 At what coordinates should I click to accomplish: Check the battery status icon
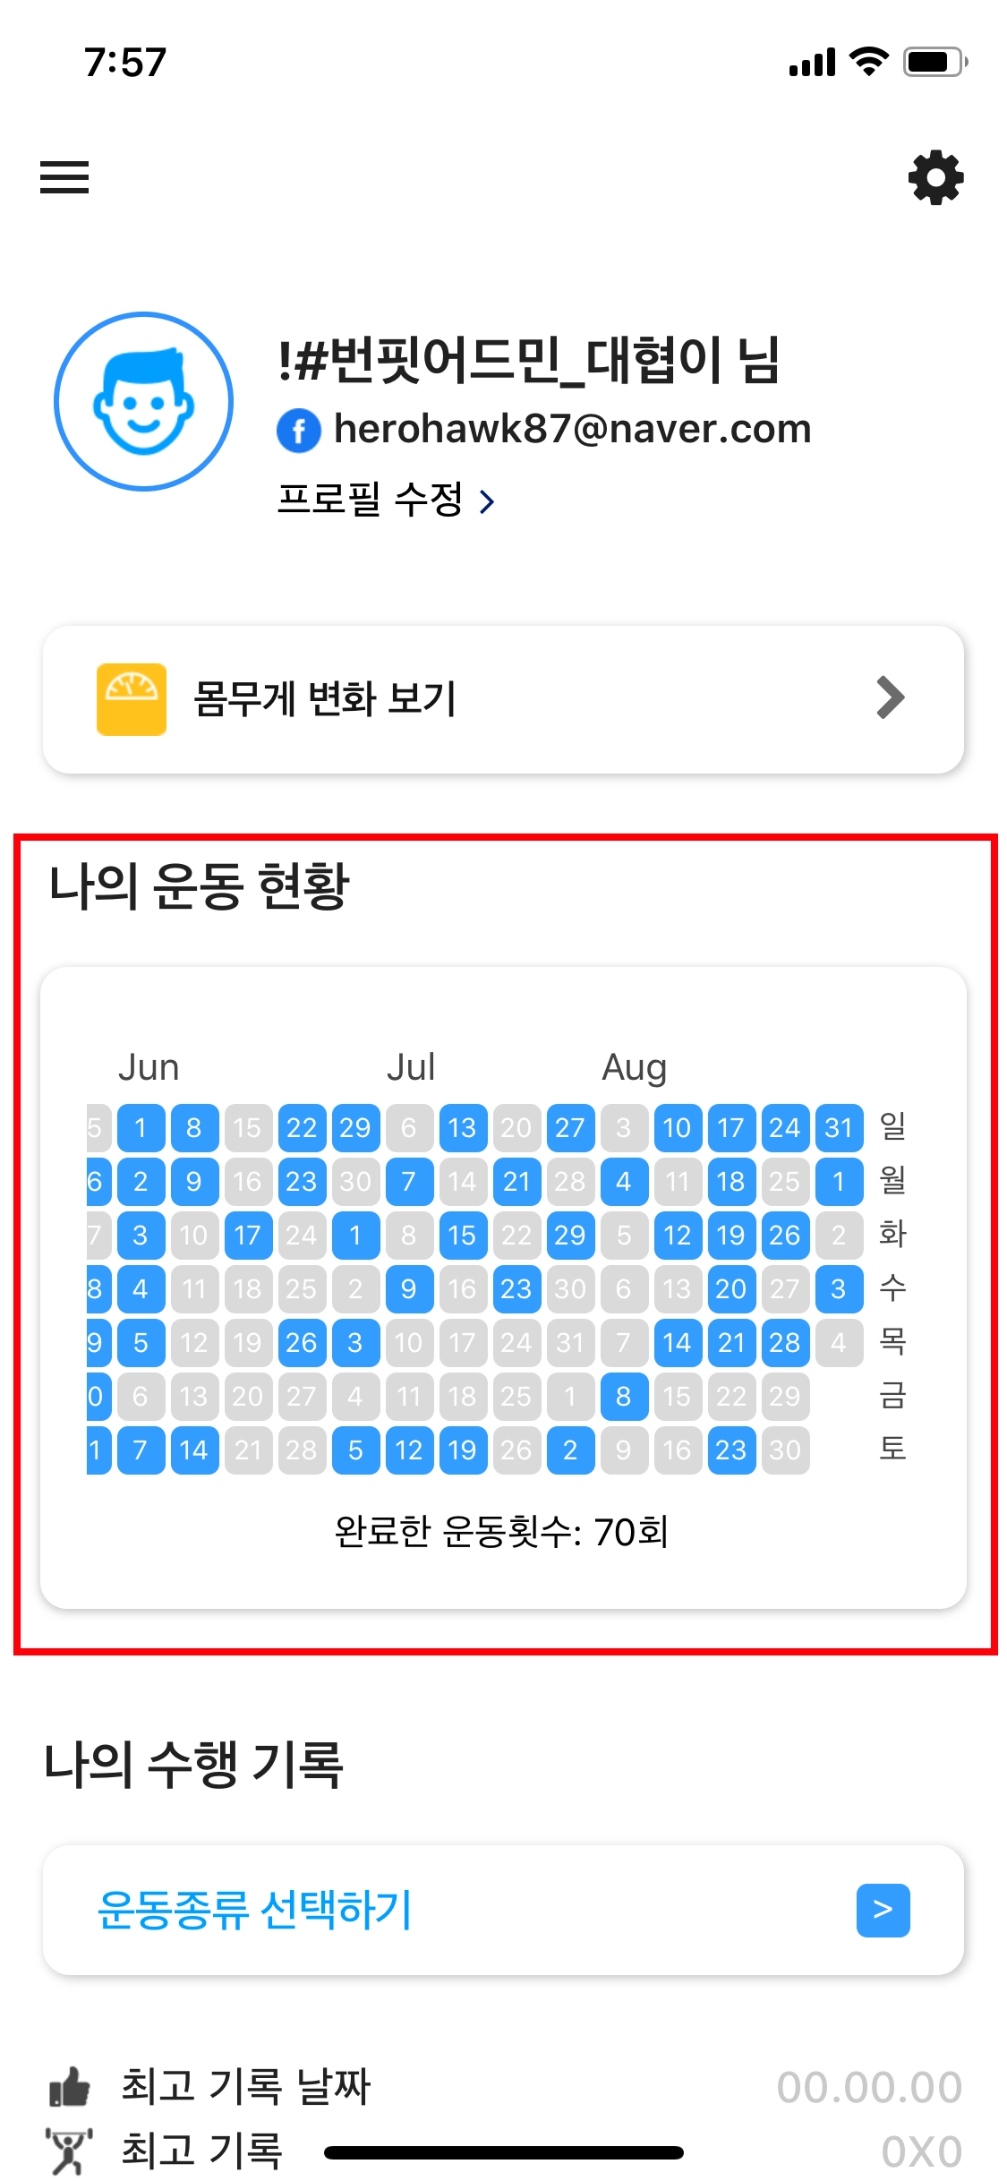point(934,62)
